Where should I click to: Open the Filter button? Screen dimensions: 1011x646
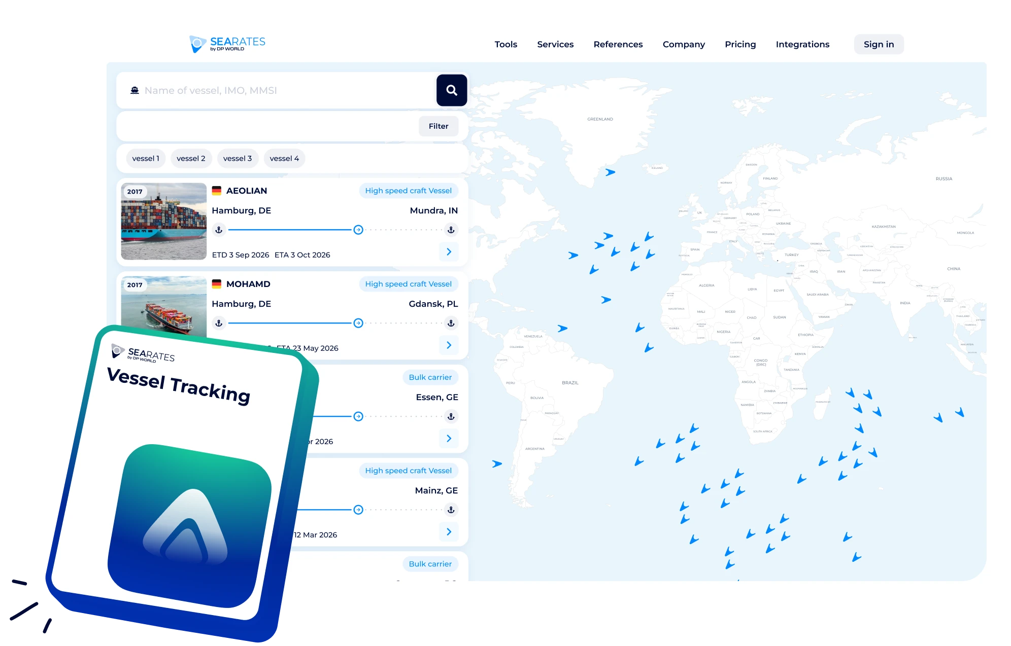pos(439,126)
